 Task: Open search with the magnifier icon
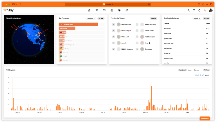[188, 10]
